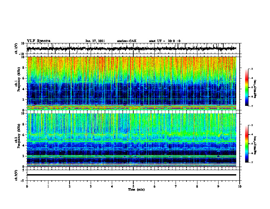Image resolution: width=270 pixels, height=209 pixels.
Task: Click the "-3" label on ch.2 color bar
Action: (x=252, y=125)
